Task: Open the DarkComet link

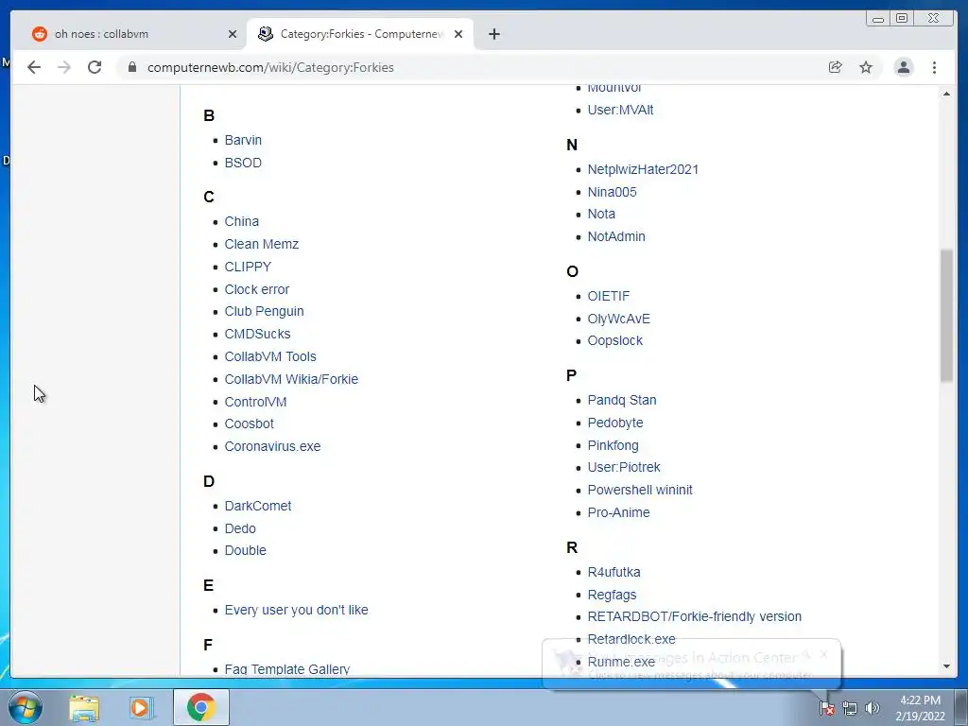Action: [258, 507]
